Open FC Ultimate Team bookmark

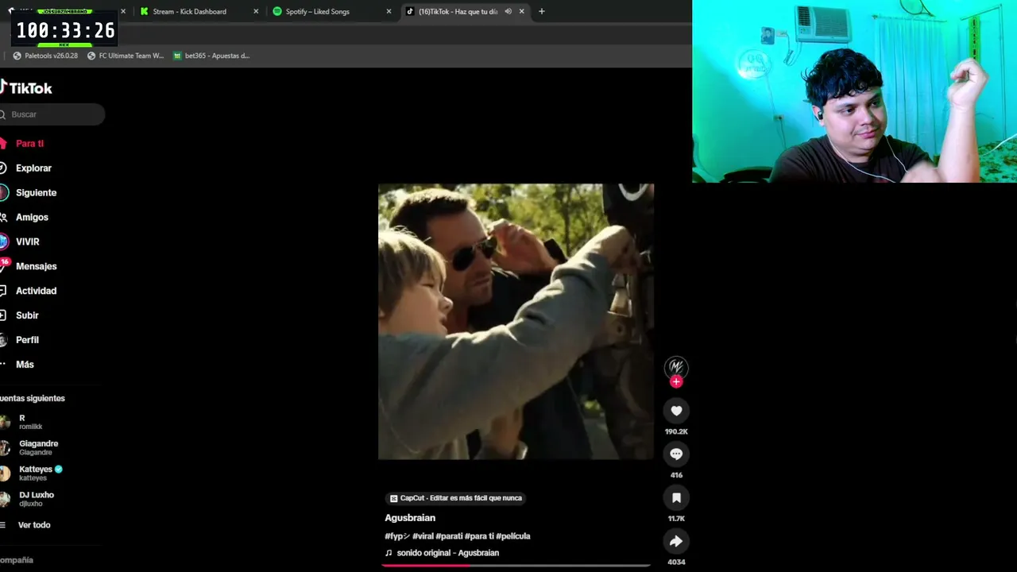point(126,56)
